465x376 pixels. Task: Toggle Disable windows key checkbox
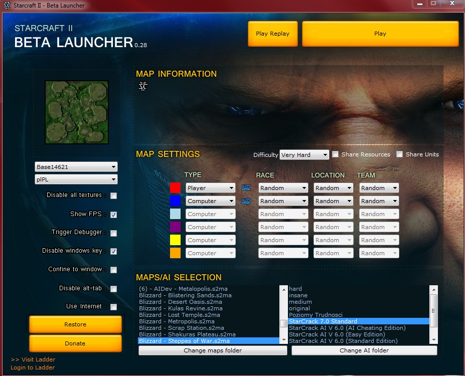coord(113,251)
